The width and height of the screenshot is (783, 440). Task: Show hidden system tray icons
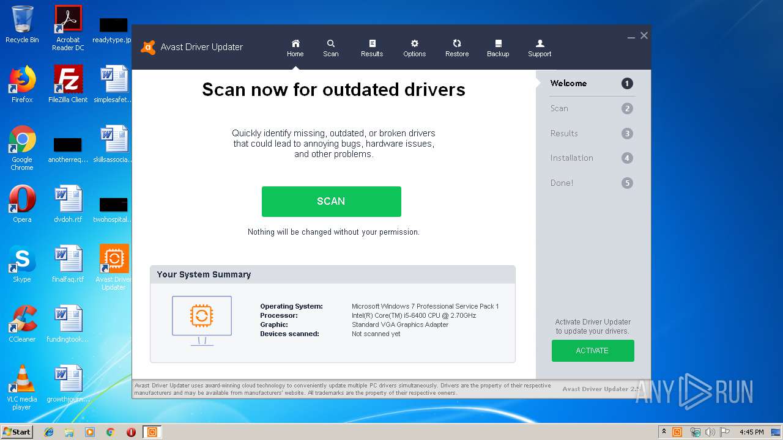point(664,432)
